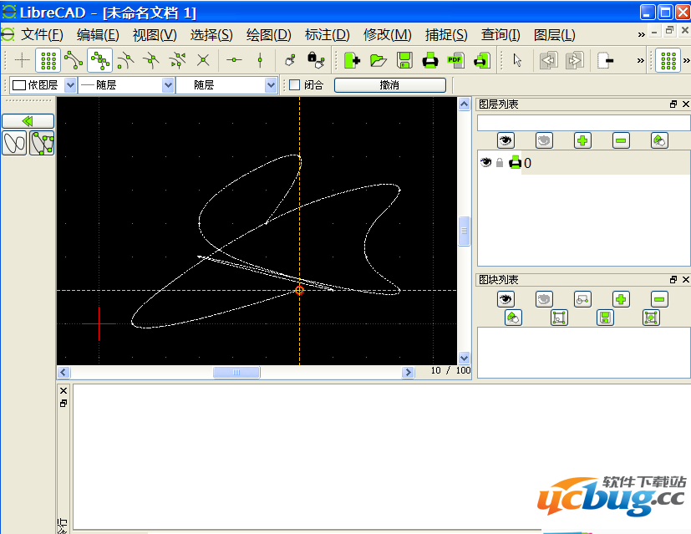Open the 修改(M) menu
This screenshot has height=534, width=691.
pyautogui.click(x=388, y=35)
